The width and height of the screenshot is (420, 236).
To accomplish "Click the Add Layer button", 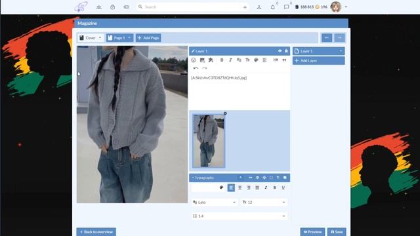I will (x=318, y=60).
